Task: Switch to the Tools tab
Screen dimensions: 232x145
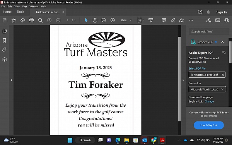Action: [x=20, y=12]
